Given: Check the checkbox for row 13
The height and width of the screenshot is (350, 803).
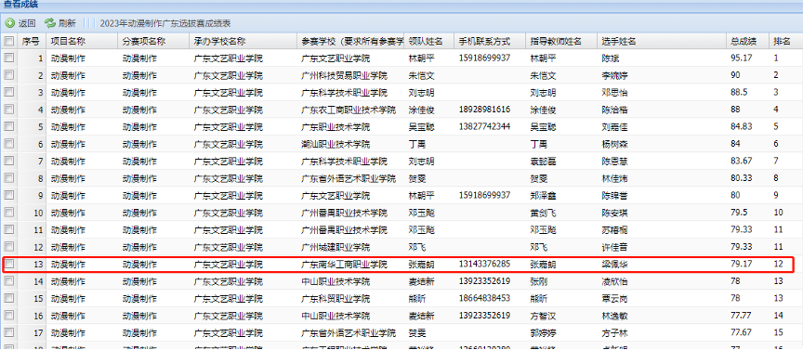Looking at the screenshot, I should [8, 264].
